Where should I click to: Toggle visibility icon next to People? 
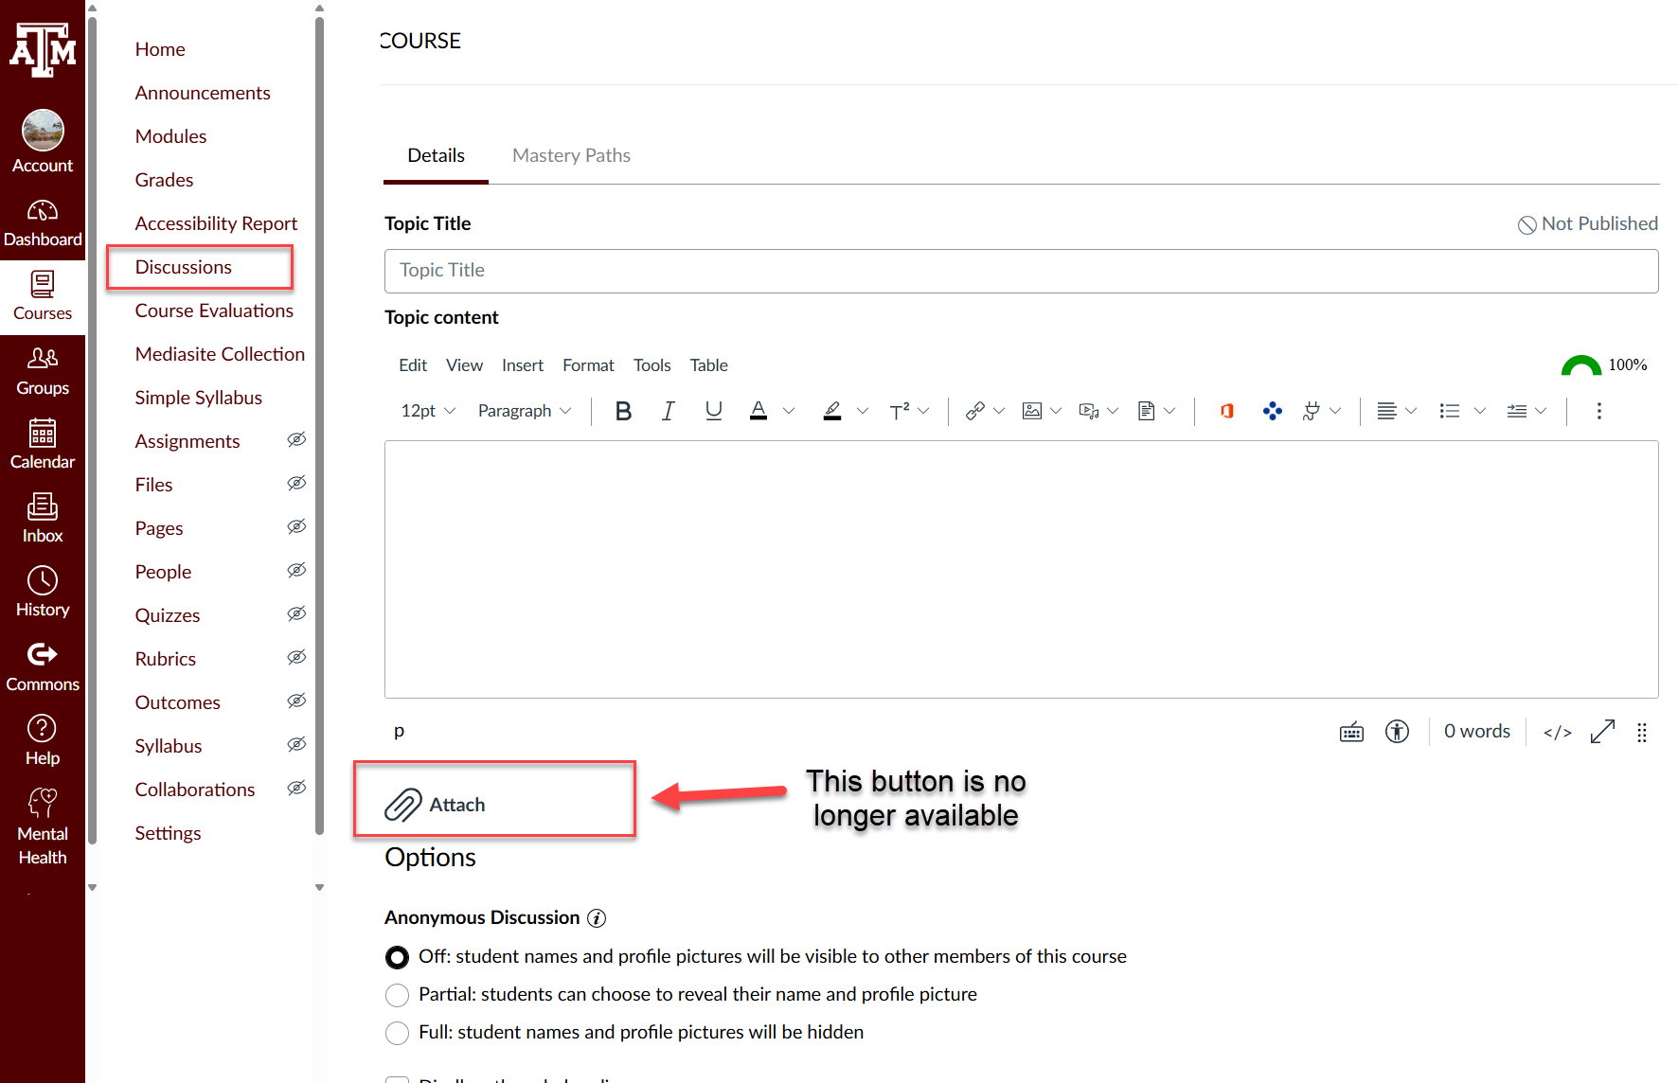click(296, 570)
